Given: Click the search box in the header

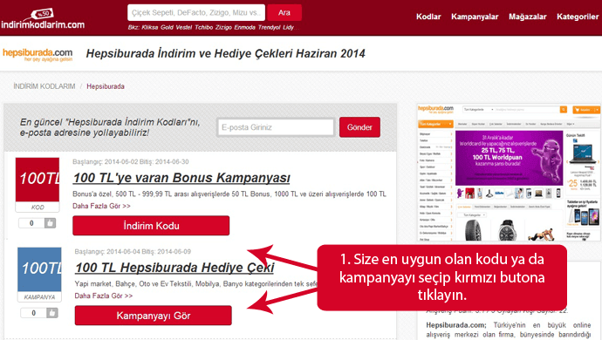Looking at the screenshot, I should coord(196,13).
